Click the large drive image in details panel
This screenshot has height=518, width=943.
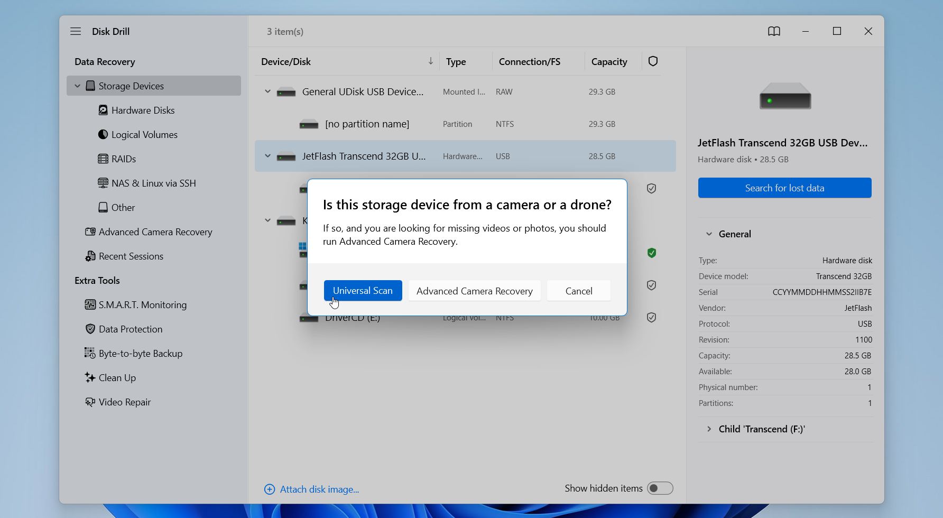pyautogui.click(x=785, y=96)
